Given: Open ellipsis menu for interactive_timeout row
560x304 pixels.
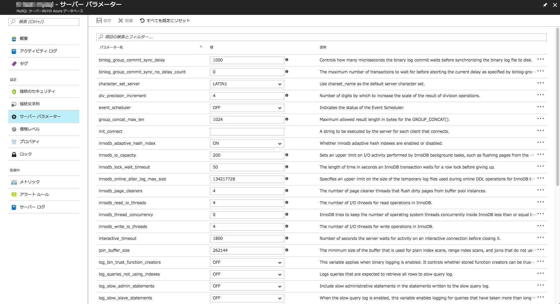Looking at the screenshot, I should coord(540,238).
